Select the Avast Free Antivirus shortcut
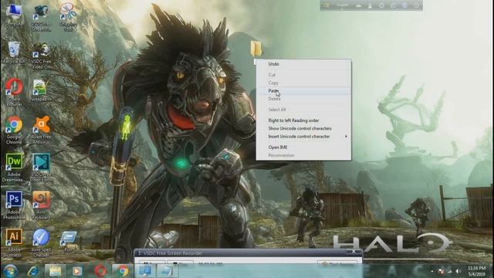Viewport: 494px width, 278px height. tap(41, 131)
